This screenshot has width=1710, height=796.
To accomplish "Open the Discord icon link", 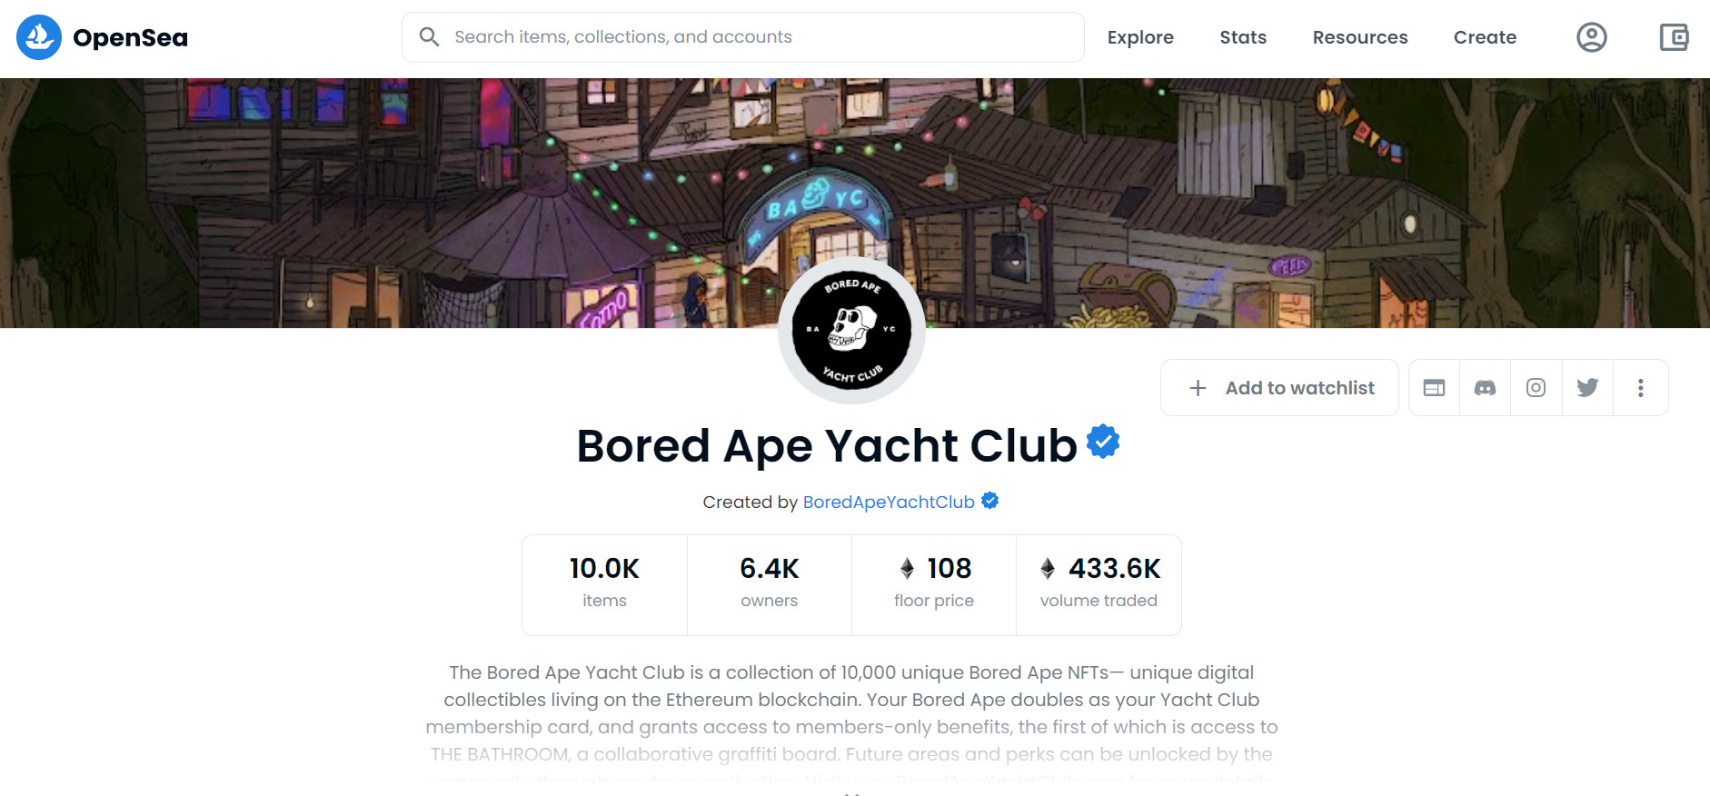I will point(1485,388).
